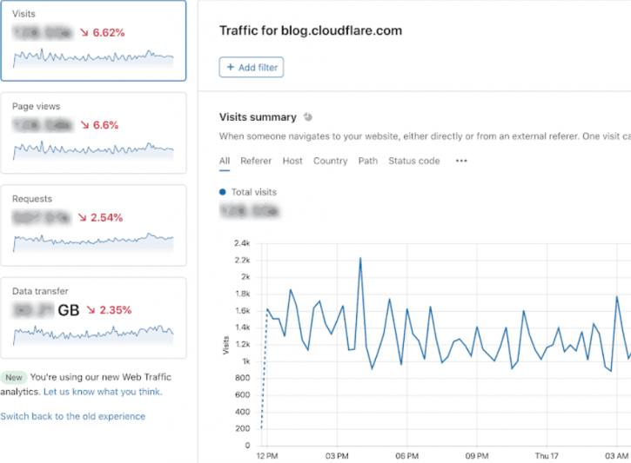Click the Page views sparkline chart
631x463 pixels.
(x=93, y=150)
